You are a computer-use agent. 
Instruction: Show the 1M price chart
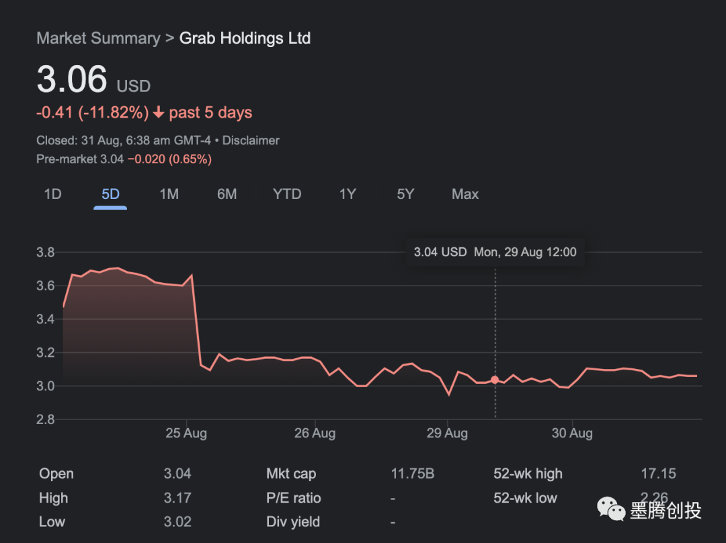pyautogui.click(x=169, y=194)
